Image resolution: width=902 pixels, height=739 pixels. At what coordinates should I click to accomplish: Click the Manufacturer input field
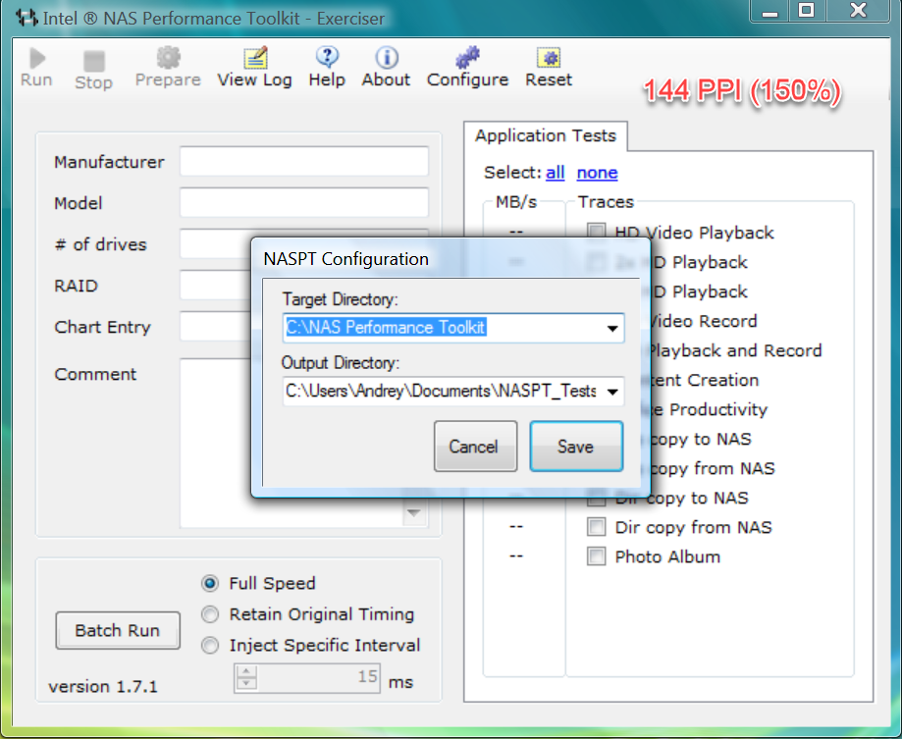pyautogui.click(x=303, y=162)
